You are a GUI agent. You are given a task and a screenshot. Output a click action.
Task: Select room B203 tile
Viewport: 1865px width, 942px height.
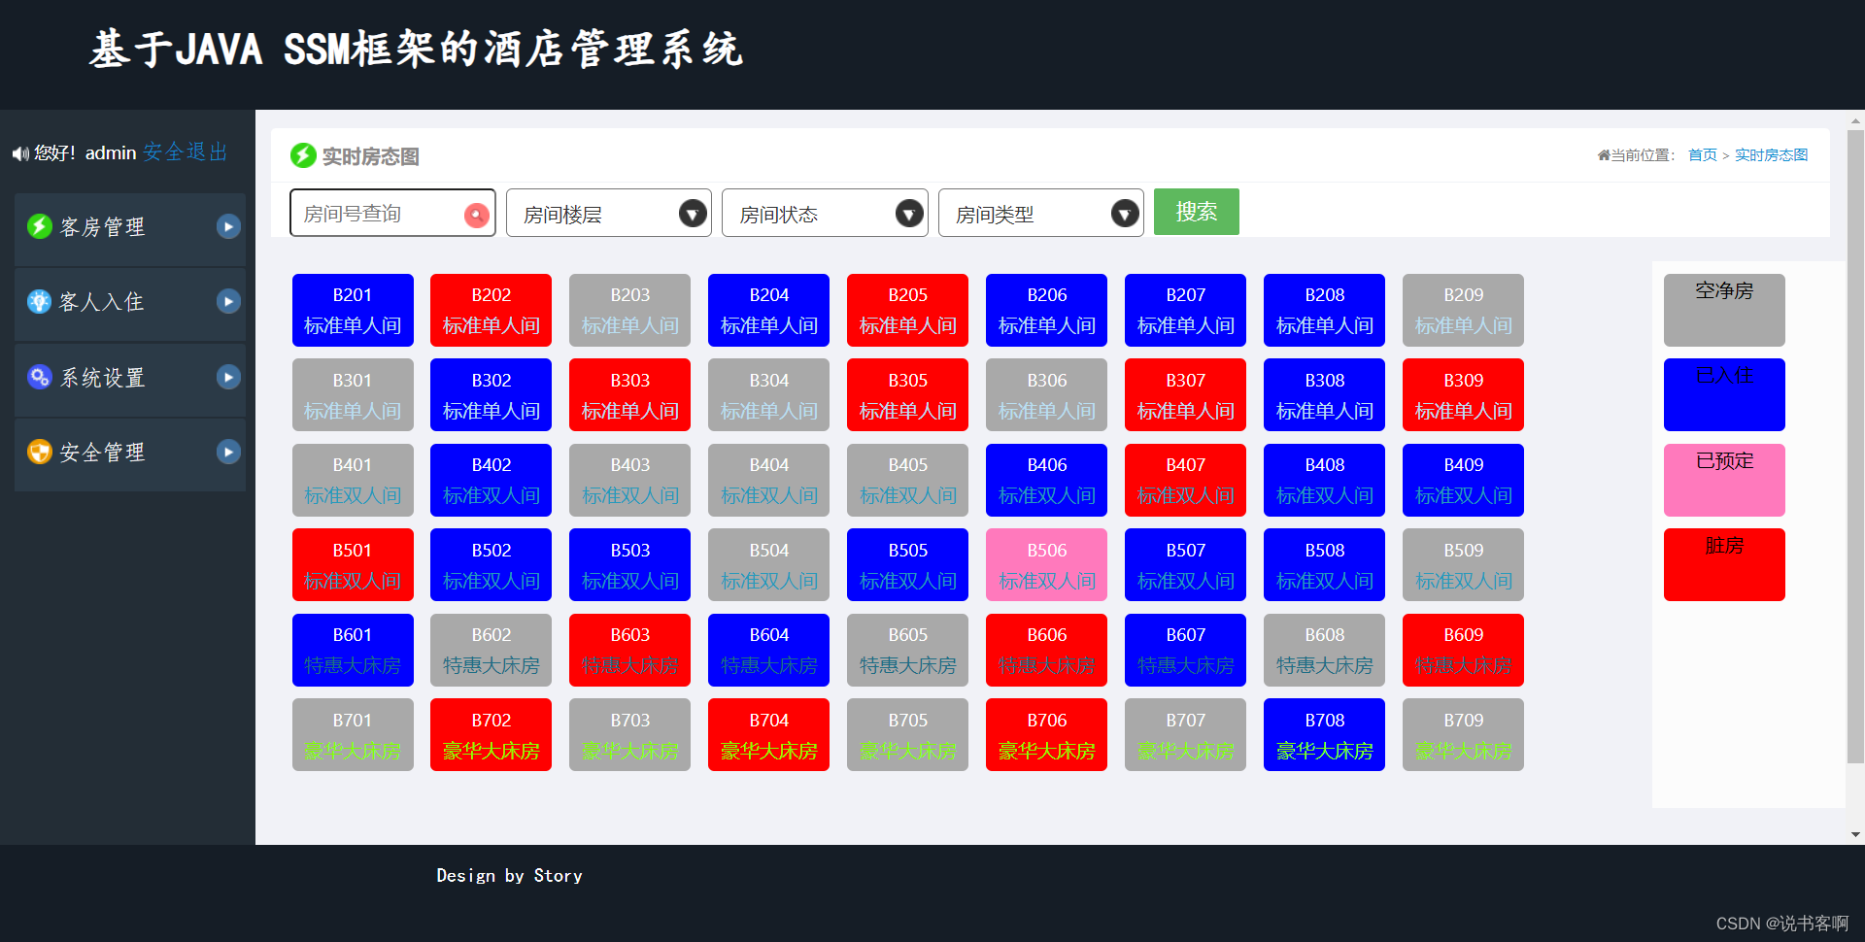pos(630,310)
